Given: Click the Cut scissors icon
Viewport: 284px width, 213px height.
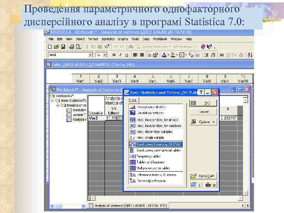Looking at the screenshot, I should tap(87, 47).
